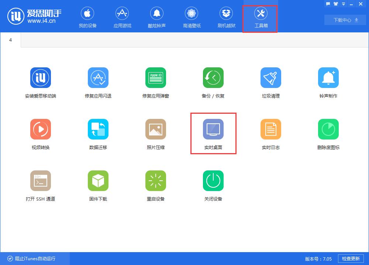
Task: Open the 下载中心 download center dropdown
Action: [345, 20]
